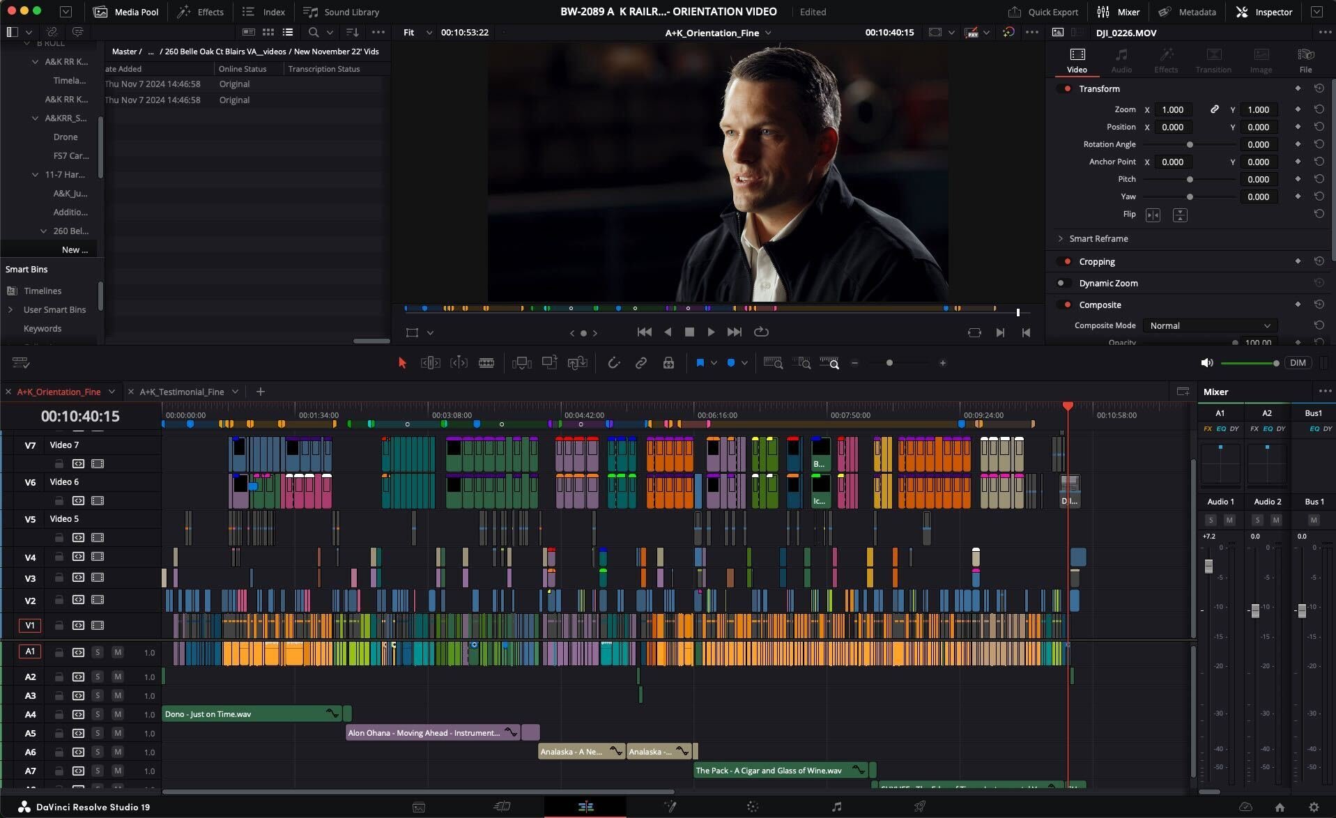Expand the User Smart Bins folder
This screenshot has height=818, width=1336.
(x=10, y=309)
